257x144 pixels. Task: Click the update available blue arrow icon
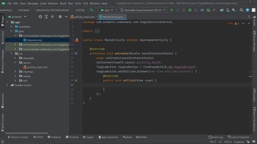(247, 10)
